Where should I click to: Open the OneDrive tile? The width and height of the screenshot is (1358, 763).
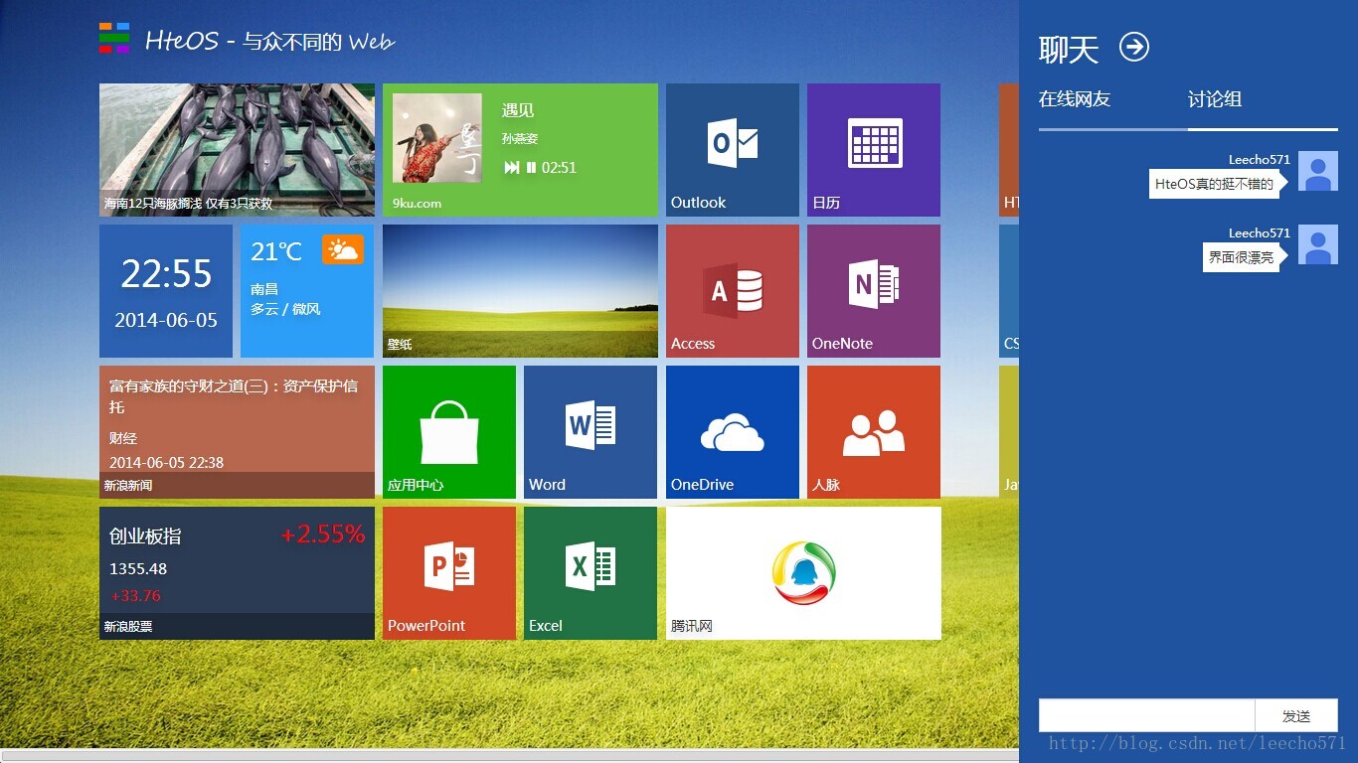tap(733, 432)
